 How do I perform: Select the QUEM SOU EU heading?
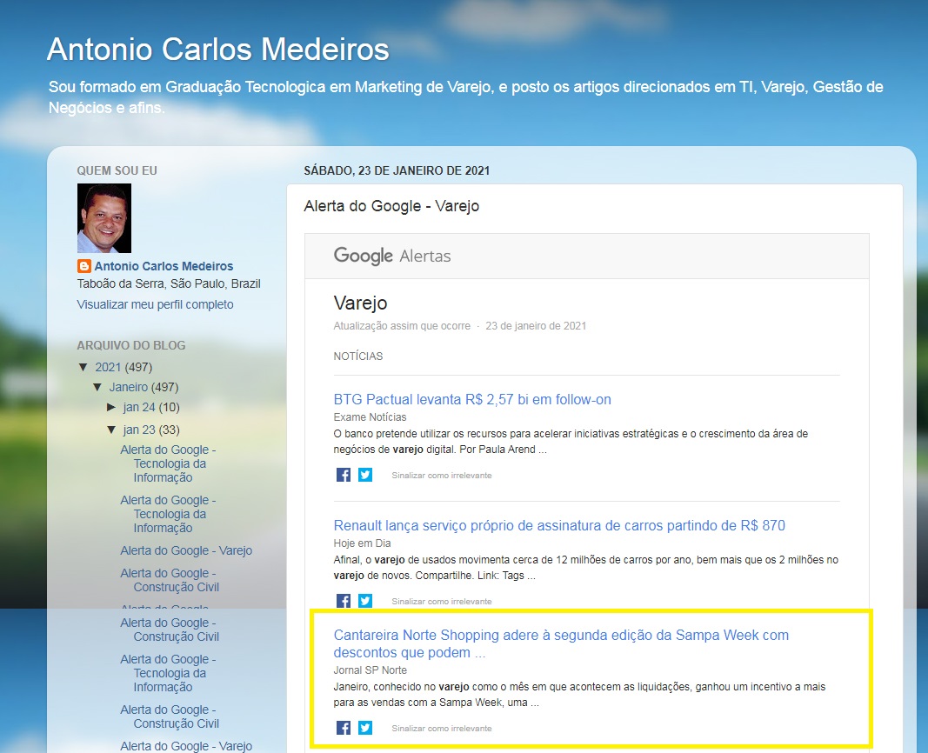117,171
